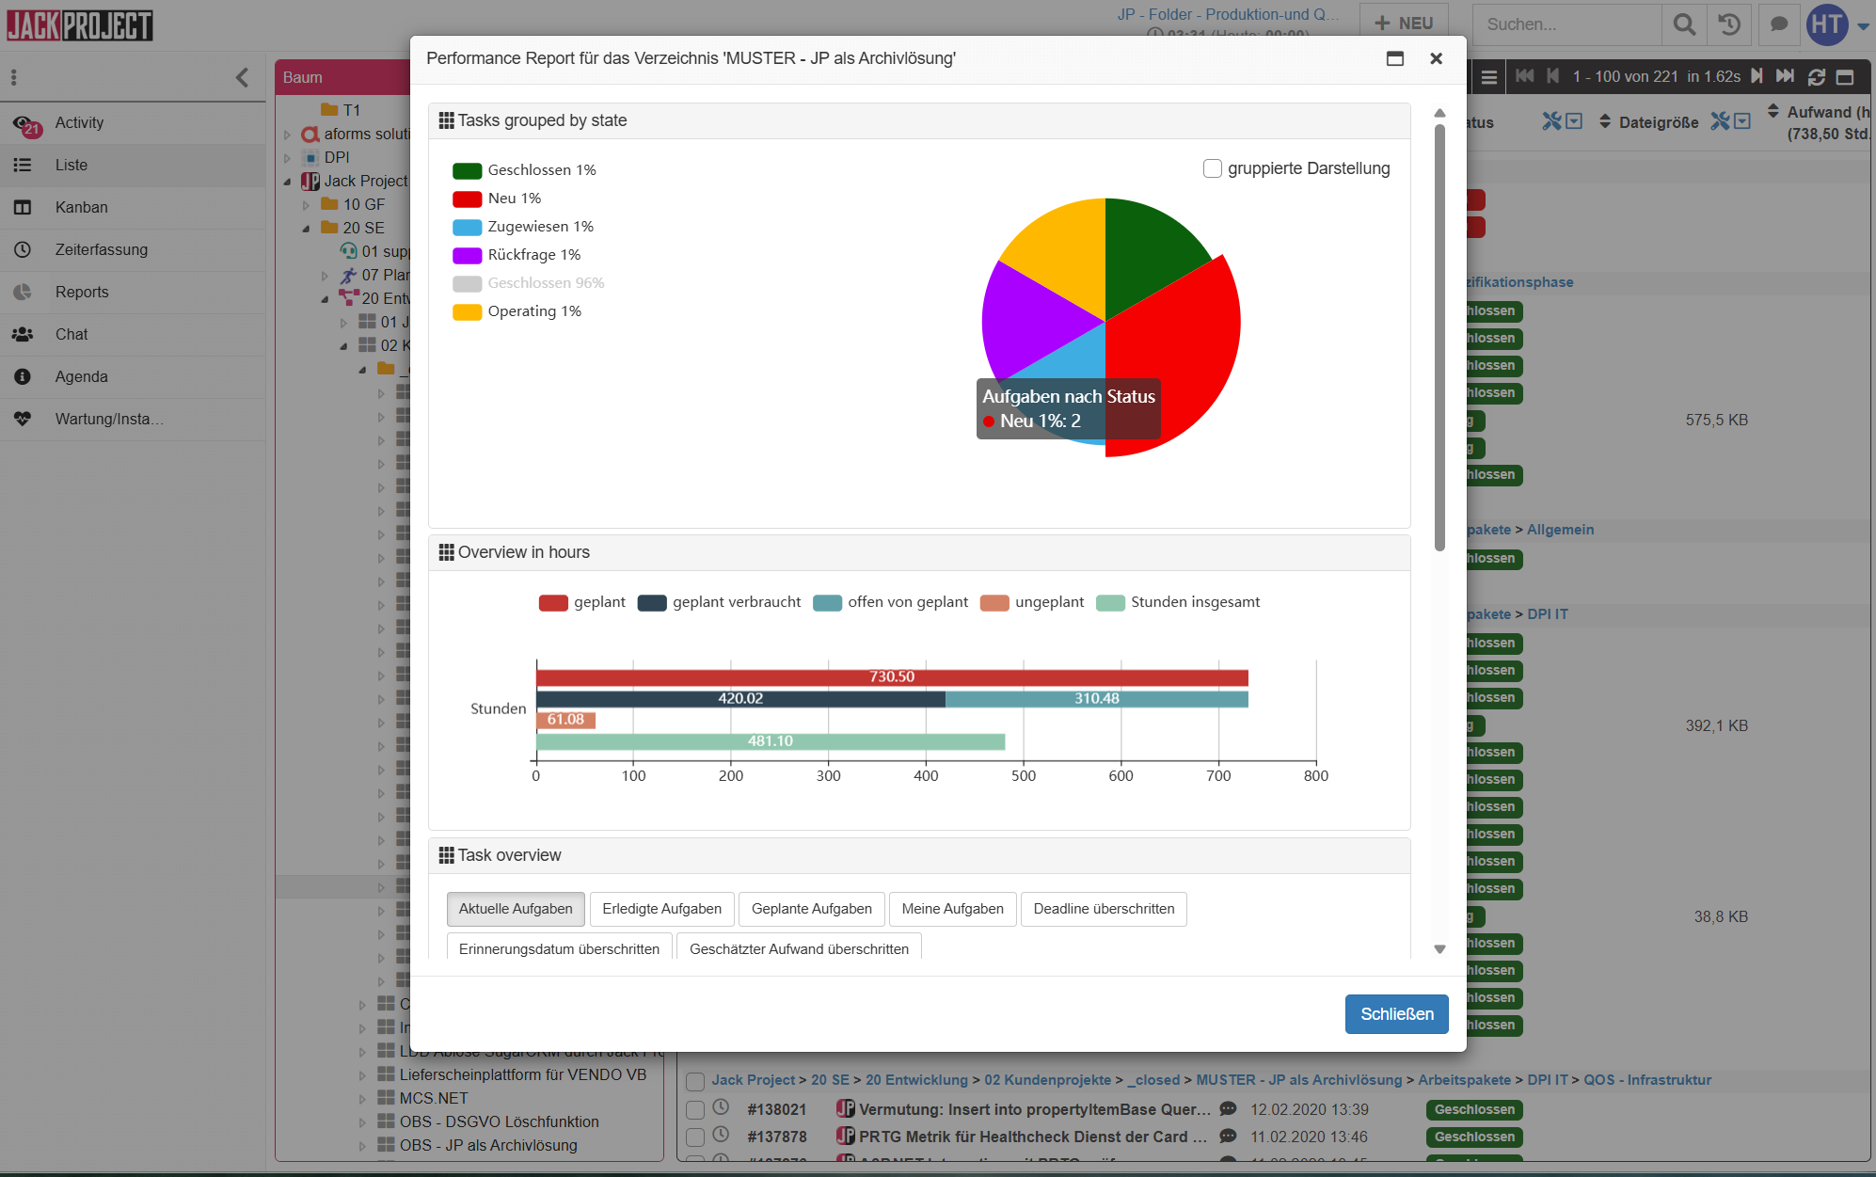Go to previous page in list toolbar

(x=1552, y=76)
